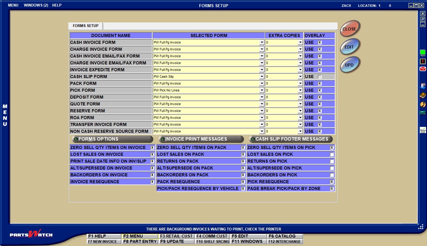
Task: Open Selected Form dropdown for Quote Form
Action: (261, 104)
